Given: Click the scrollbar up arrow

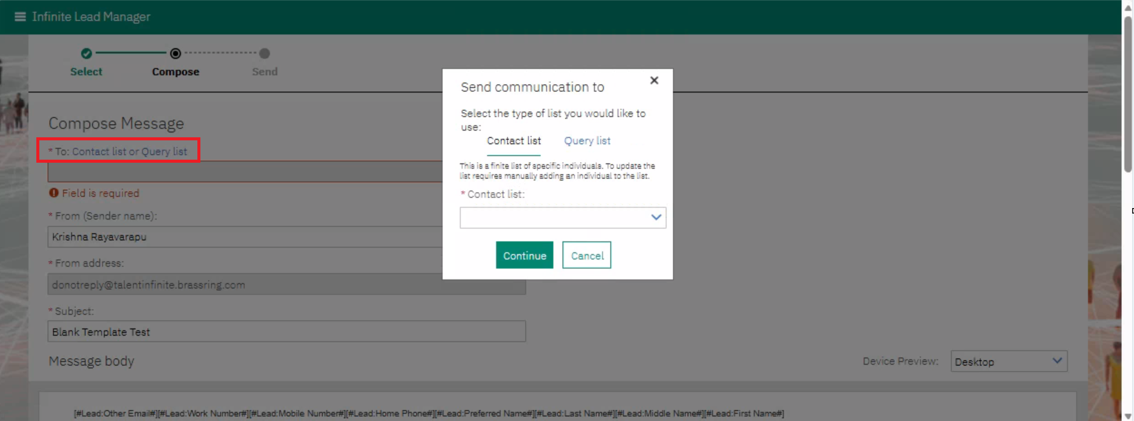Looking at the screenshot, I should [1127, 6].
